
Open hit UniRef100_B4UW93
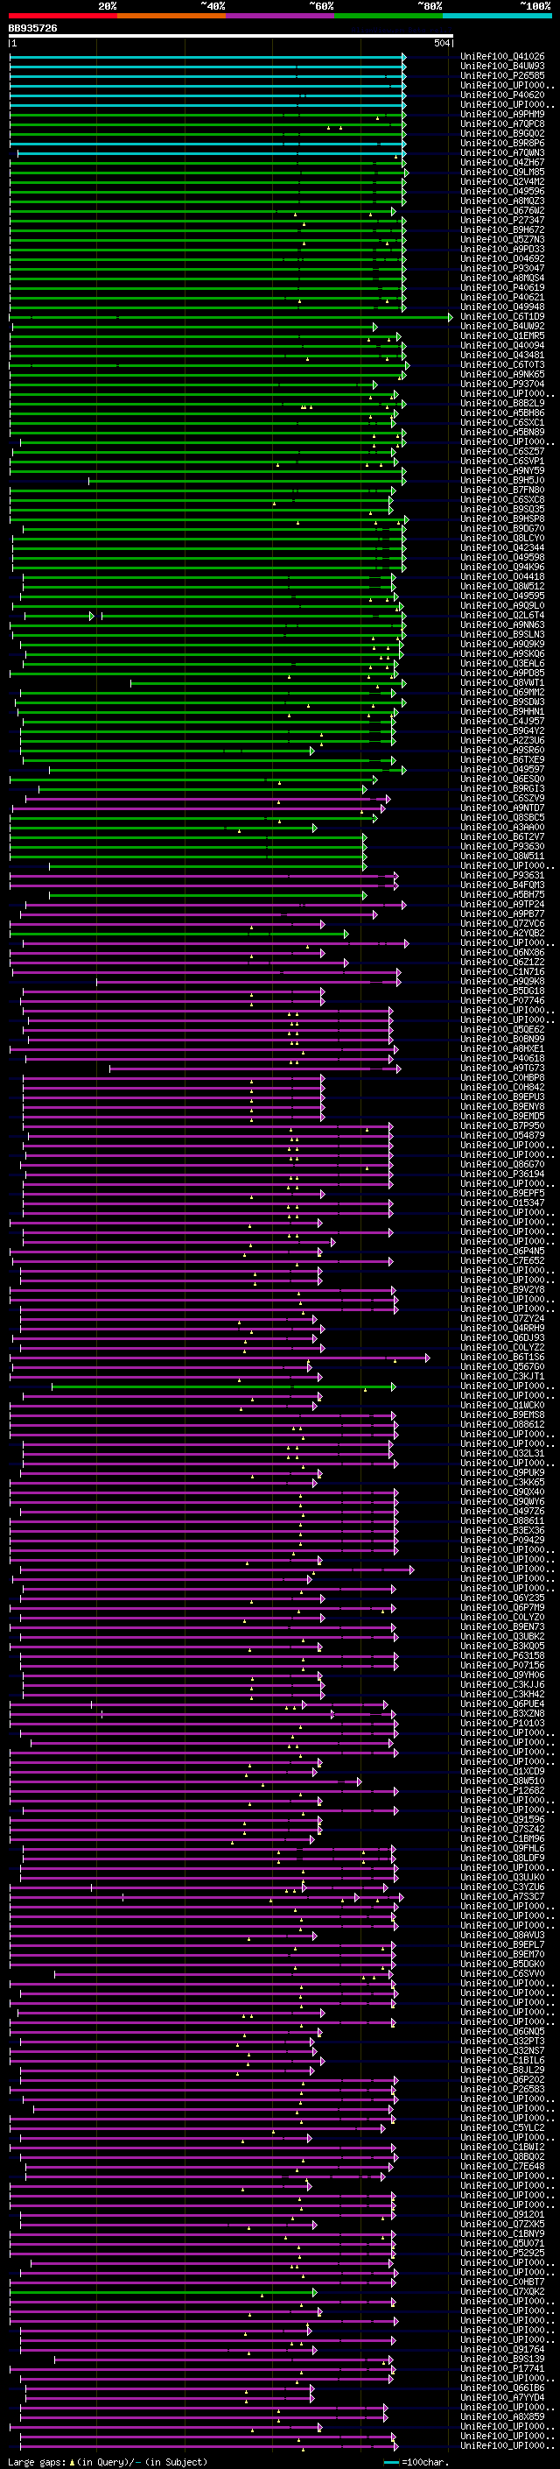click(x=502, y=67)
